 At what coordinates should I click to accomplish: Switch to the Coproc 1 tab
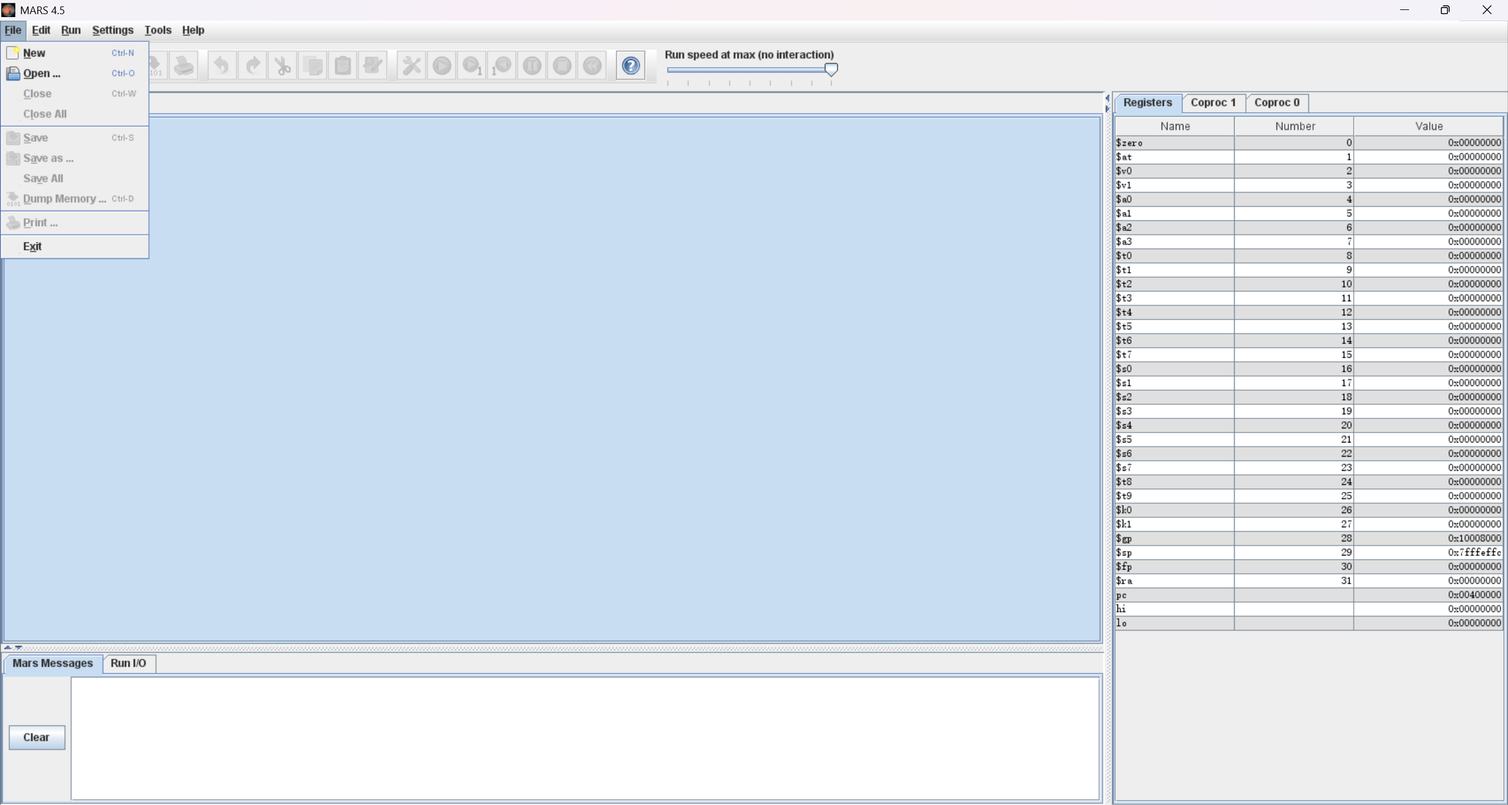pyautogui.click(x=1213, y=102)
